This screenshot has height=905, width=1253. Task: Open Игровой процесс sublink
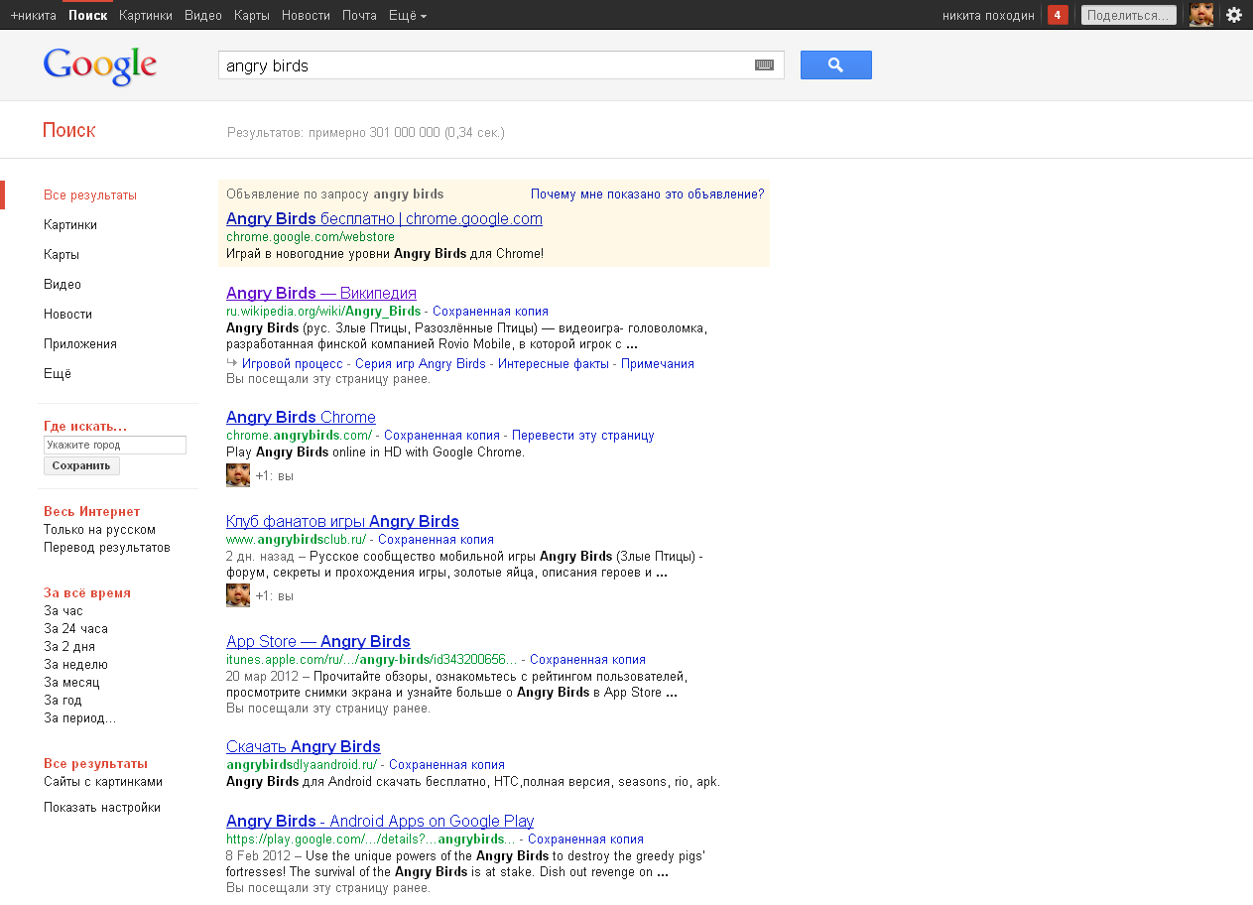(293, 364)
